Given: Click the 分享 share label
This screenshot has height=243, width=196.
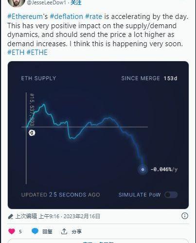Looking at the screenshot, I should click(76, 231).
